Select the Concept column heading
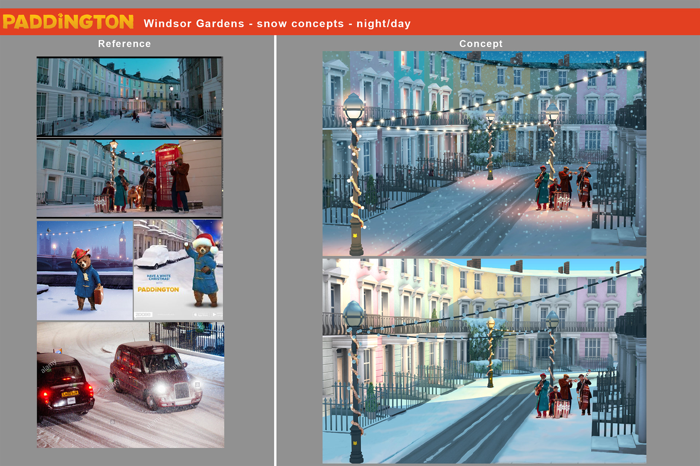 point(481,44)
